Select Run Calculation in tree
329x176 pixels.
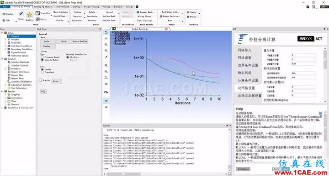19,88
